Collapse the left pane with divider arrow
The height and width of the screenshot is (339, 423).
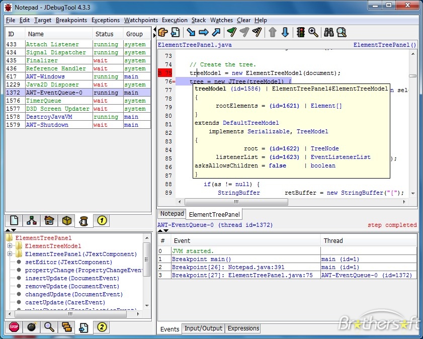point(154,29)
